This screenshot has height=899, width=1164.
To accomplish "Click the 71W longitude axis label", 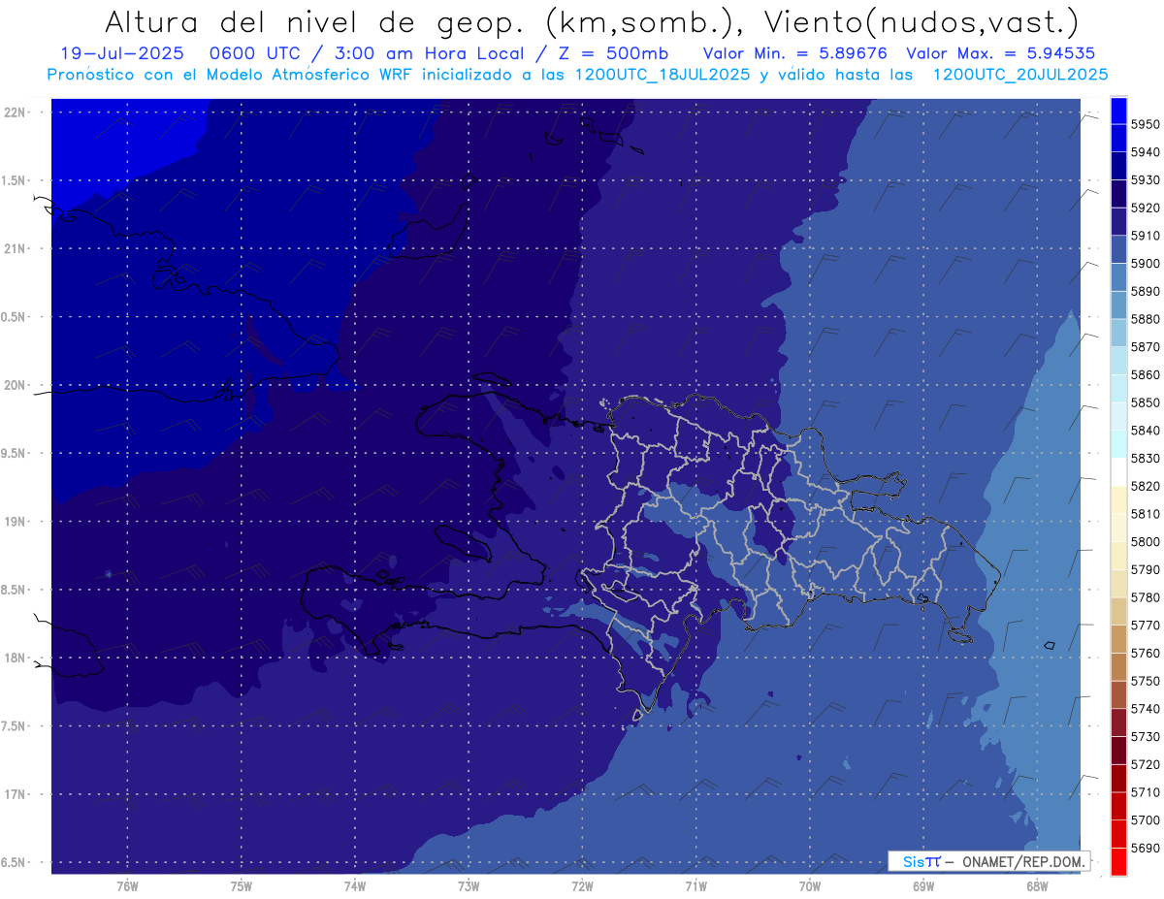I will [x=695, y=885].
